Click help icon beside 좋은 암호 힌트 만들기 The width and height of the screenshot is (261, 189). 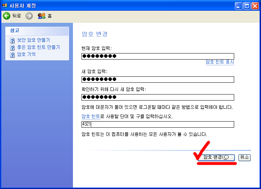[x=13, y=47]
